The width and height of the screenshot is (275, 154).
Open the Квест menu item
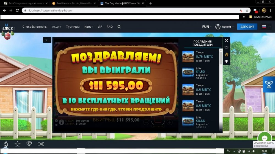(89, 27)
